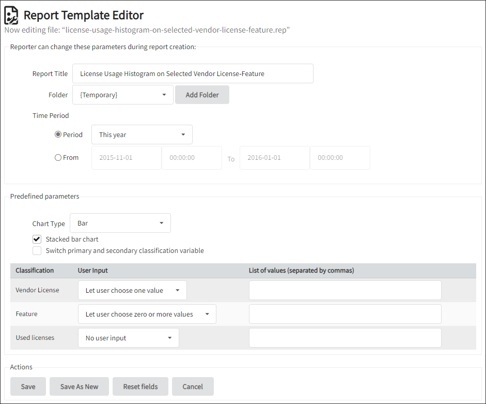
Task: Expand the Used licenses input dropdown
Action: (x=128, y=338)
